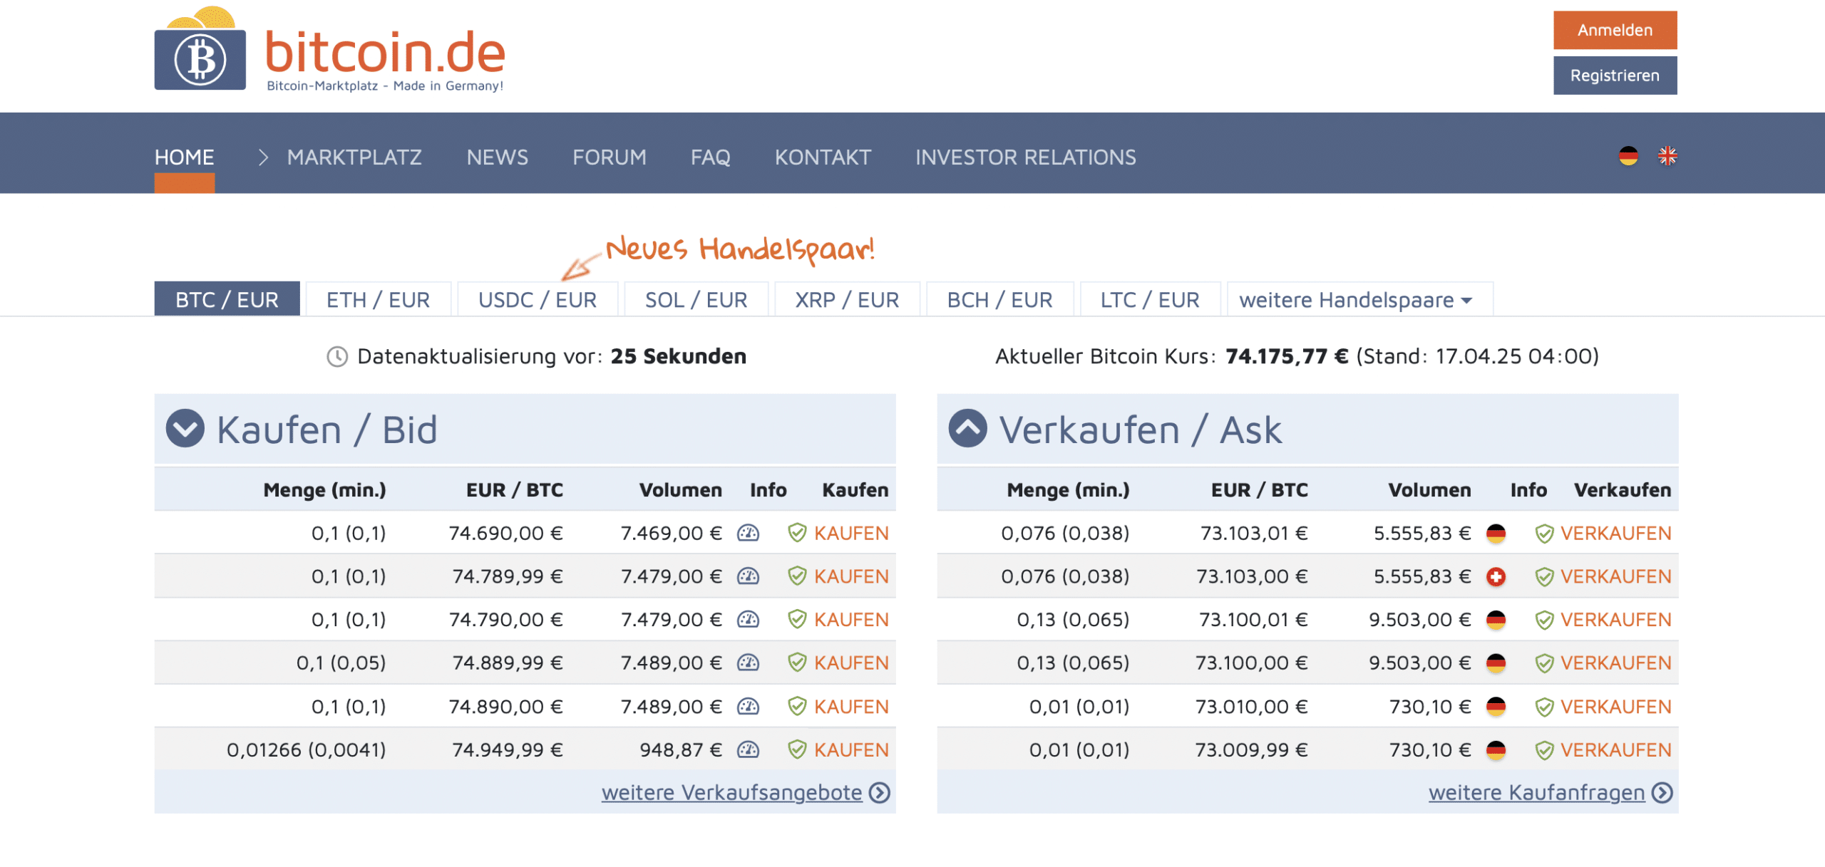Click the Anmelden button

[1615, 30]
